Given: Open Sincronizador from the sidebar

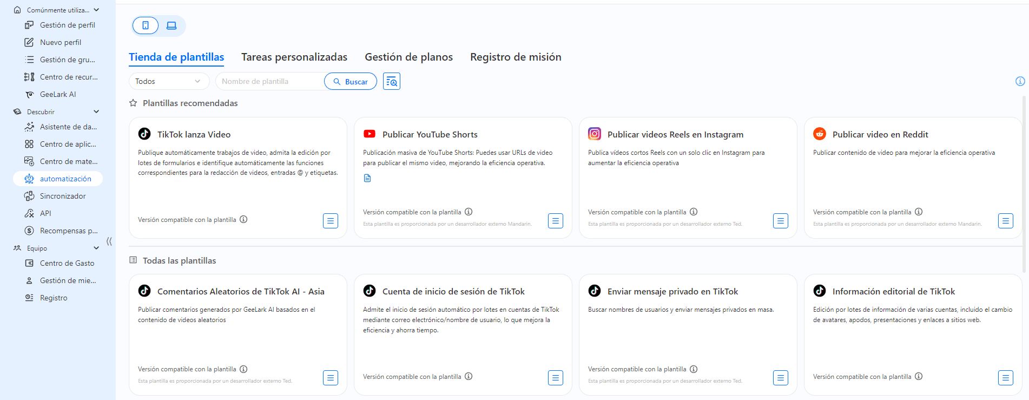Looking at the screenshot, I should [x=63, y=196].
